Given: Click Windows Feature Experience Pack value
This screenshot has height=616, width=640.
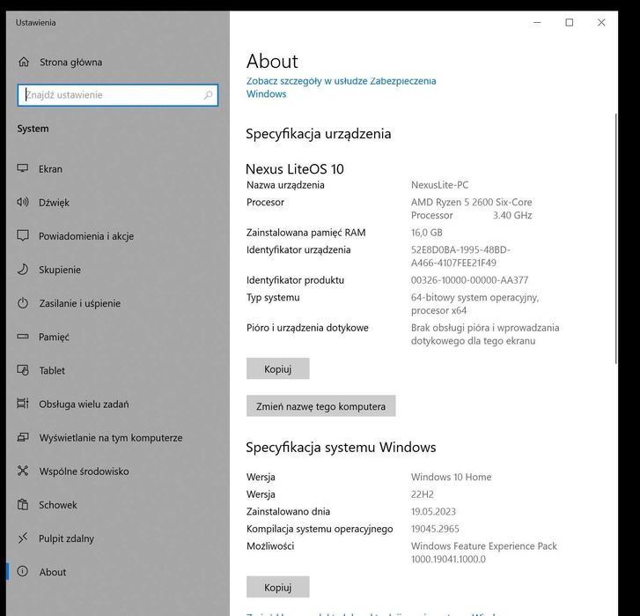Looking at the screenshot, I should pos(483,553).
